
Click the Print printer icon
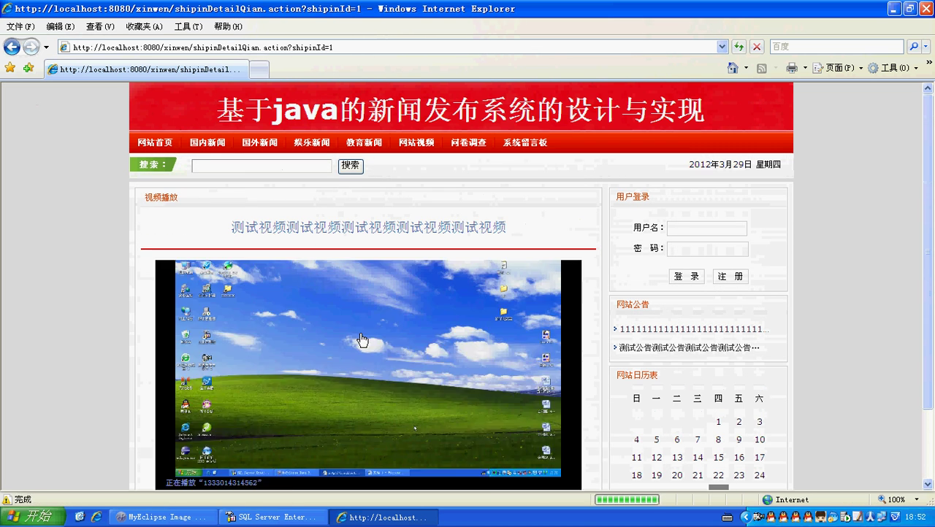pyautogui.click(x=792, y=68)
